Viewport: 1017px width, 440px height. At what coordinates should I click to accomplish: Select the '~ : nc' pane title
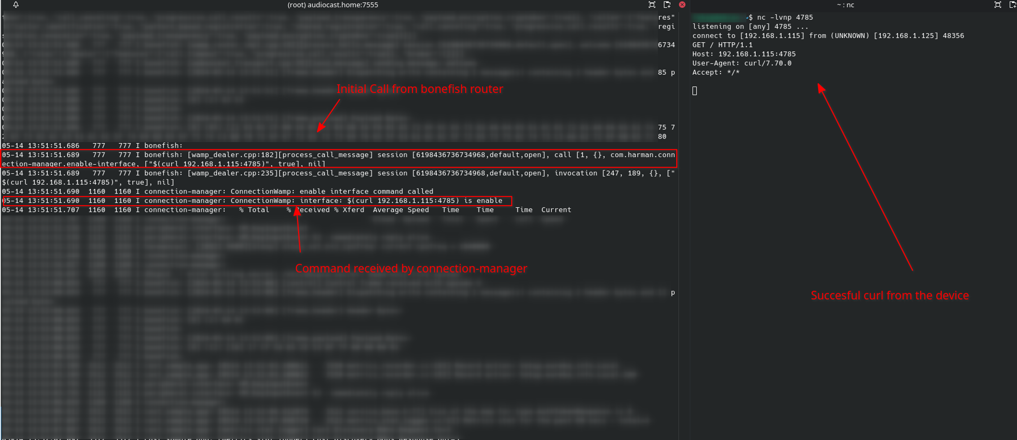[x=845, y=5]
